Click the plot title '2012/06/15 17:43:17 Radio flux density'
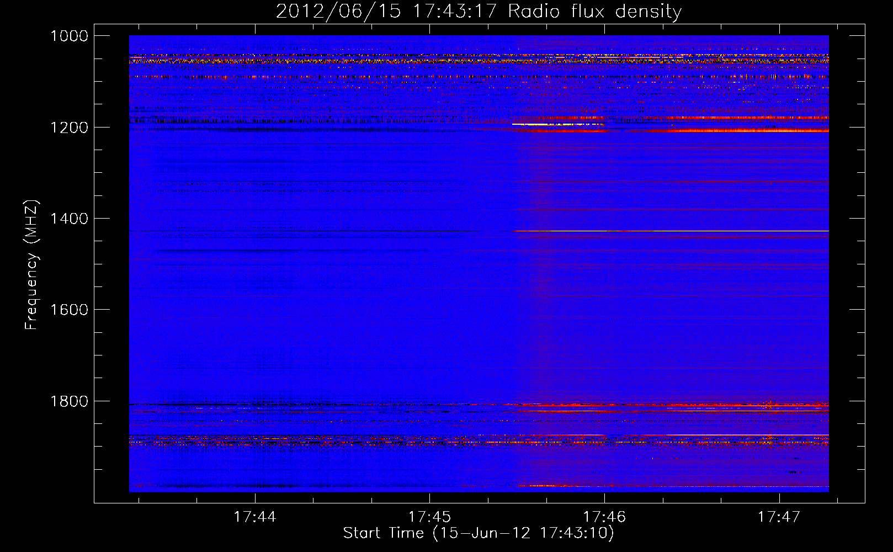Screen dimensions: 893x552 point(479,11)
